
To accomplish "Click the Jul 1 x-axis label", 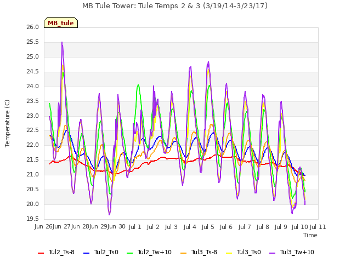I will click(x=135, y=227).
